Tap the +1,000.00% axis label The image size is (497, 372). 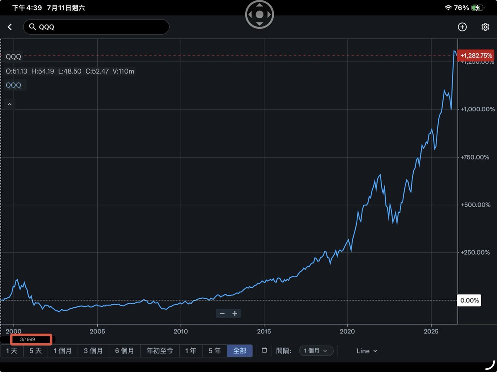tap(477, 109)
